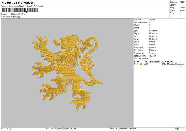The height and width of the screenshot is (131, 186).
Task: Click the Left value 57.1 mm
Action: coord(153,31)
